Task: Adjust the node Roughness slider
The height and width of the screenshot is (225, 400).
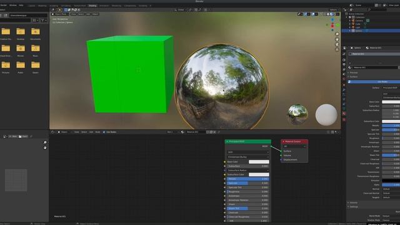Action: (248, 192)
